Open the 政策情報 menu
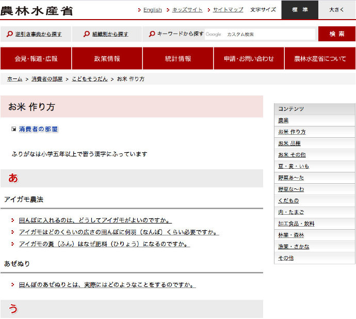The image size is (356, 319). click(107, 58)
